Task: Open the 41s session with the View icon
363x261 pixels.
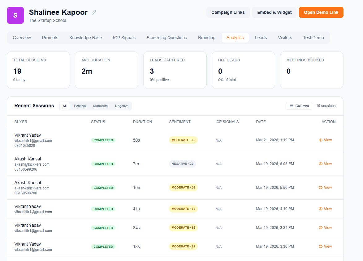Action: (325, 209)
